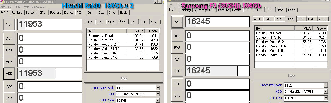Open the MEM results tab in left window
Image resolution: width=331 pixels, height=103 pixels.
pyautogui.click(x=111, y=22)
